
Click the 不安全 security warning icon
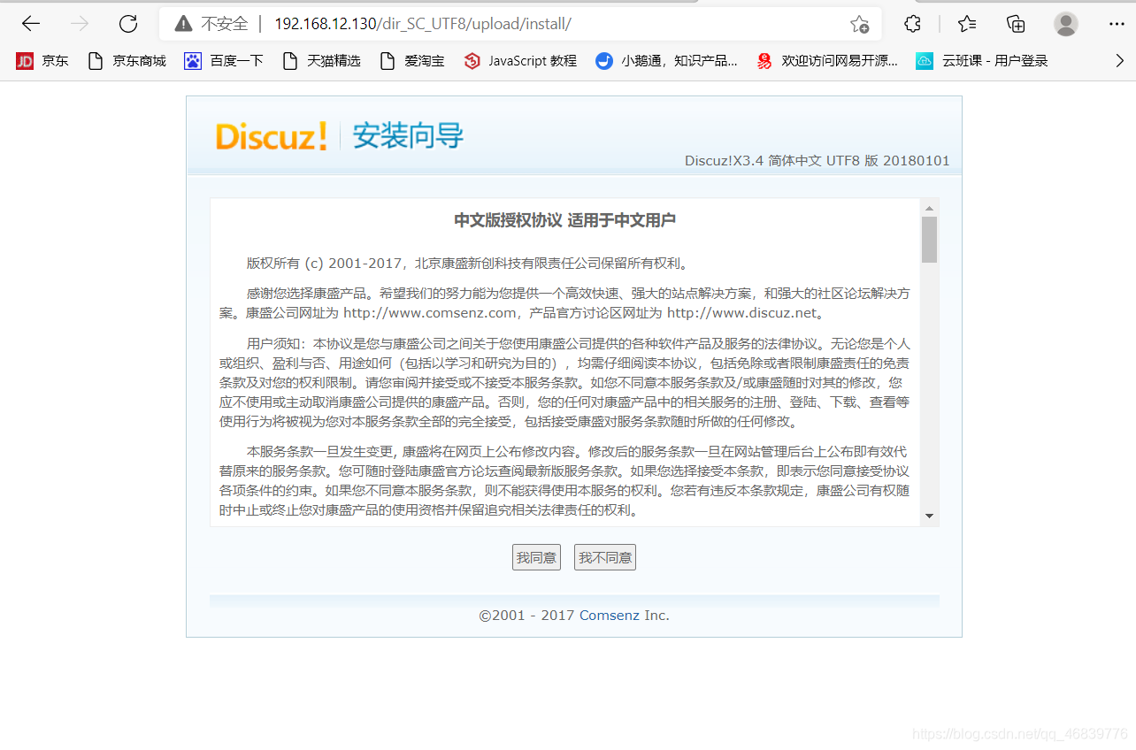pos(182,24)
